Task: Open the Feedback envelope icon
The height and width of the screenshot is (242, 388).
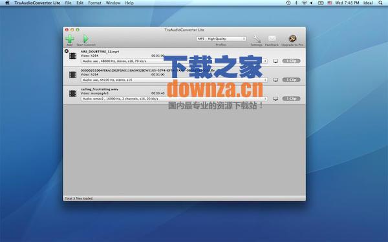Action: click(272, 39)
